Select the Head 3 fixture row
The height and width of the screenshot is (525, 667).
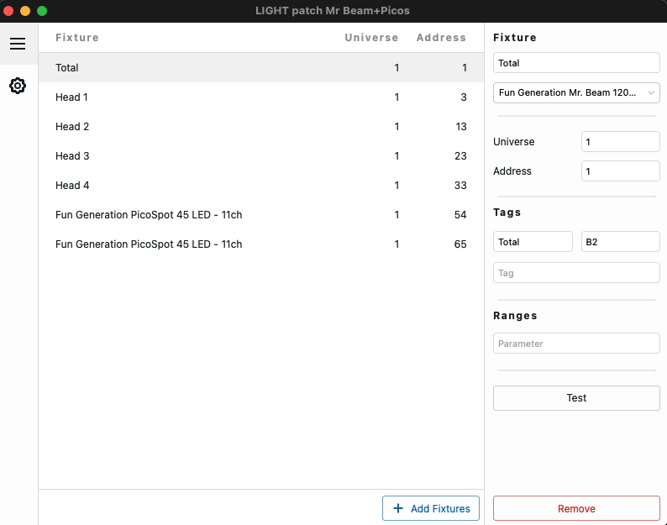coord(261,155)
